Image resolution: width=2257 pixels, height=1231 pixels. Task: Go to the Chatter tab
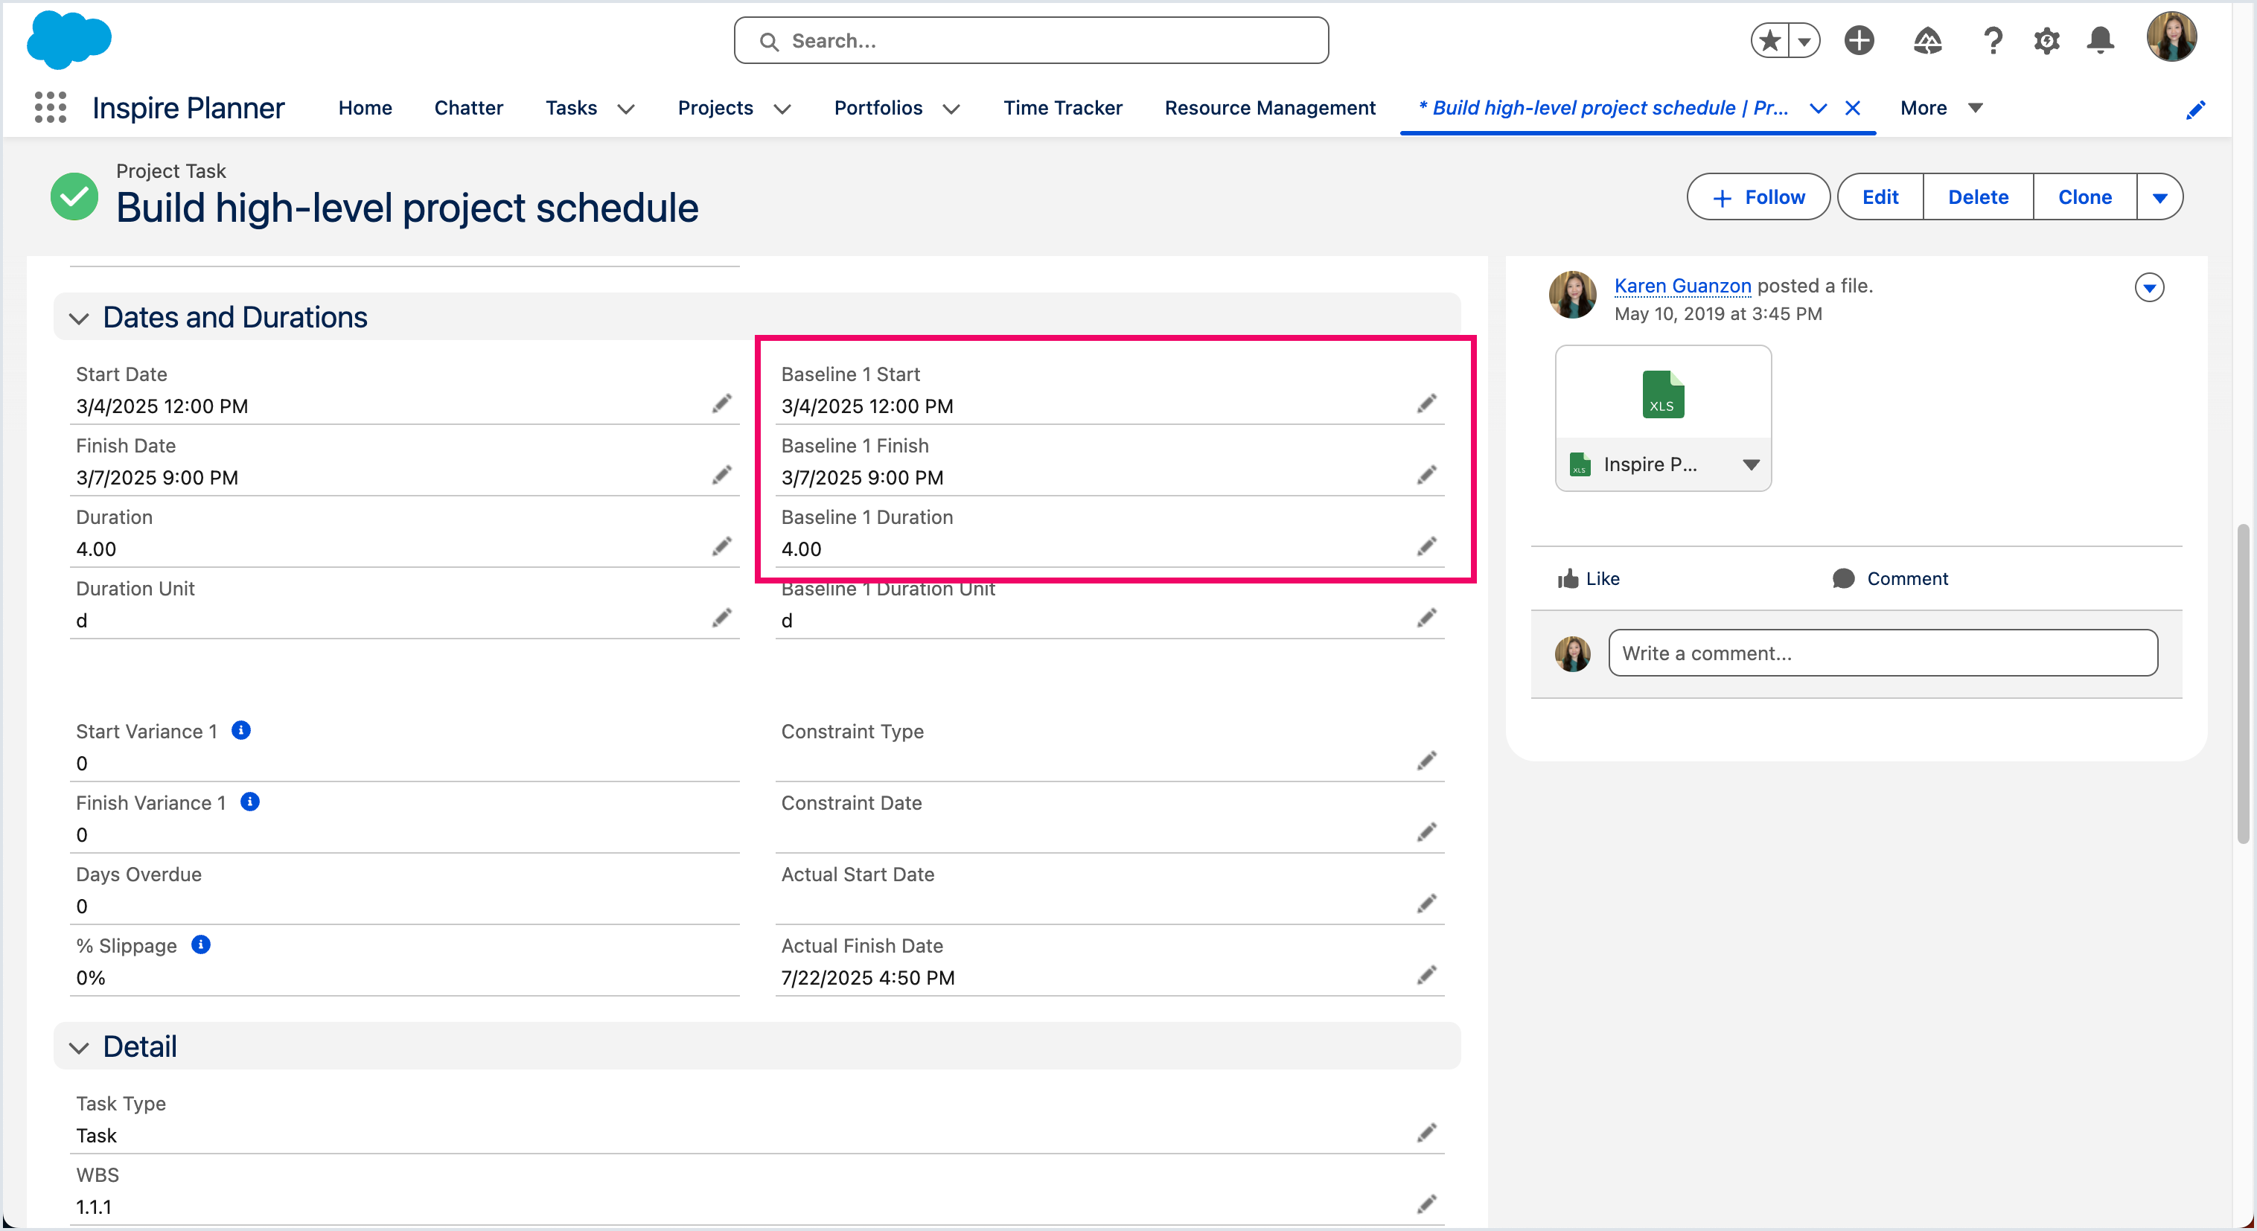tap(469, 108)
